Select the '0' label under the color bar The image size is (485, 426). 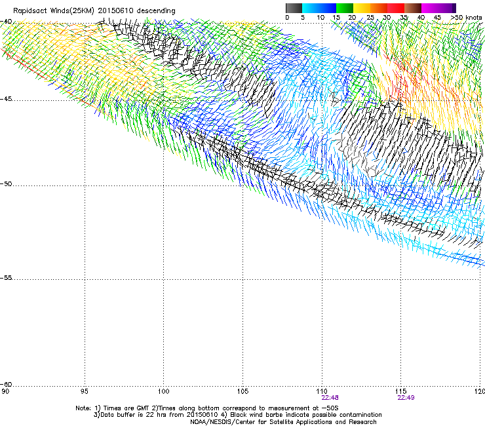pyautogui.click(x=287, y=18)
